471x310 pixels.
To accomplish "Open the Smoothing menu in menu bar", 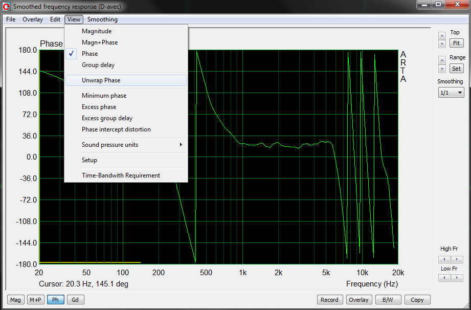I will click(x=102, y=19).
